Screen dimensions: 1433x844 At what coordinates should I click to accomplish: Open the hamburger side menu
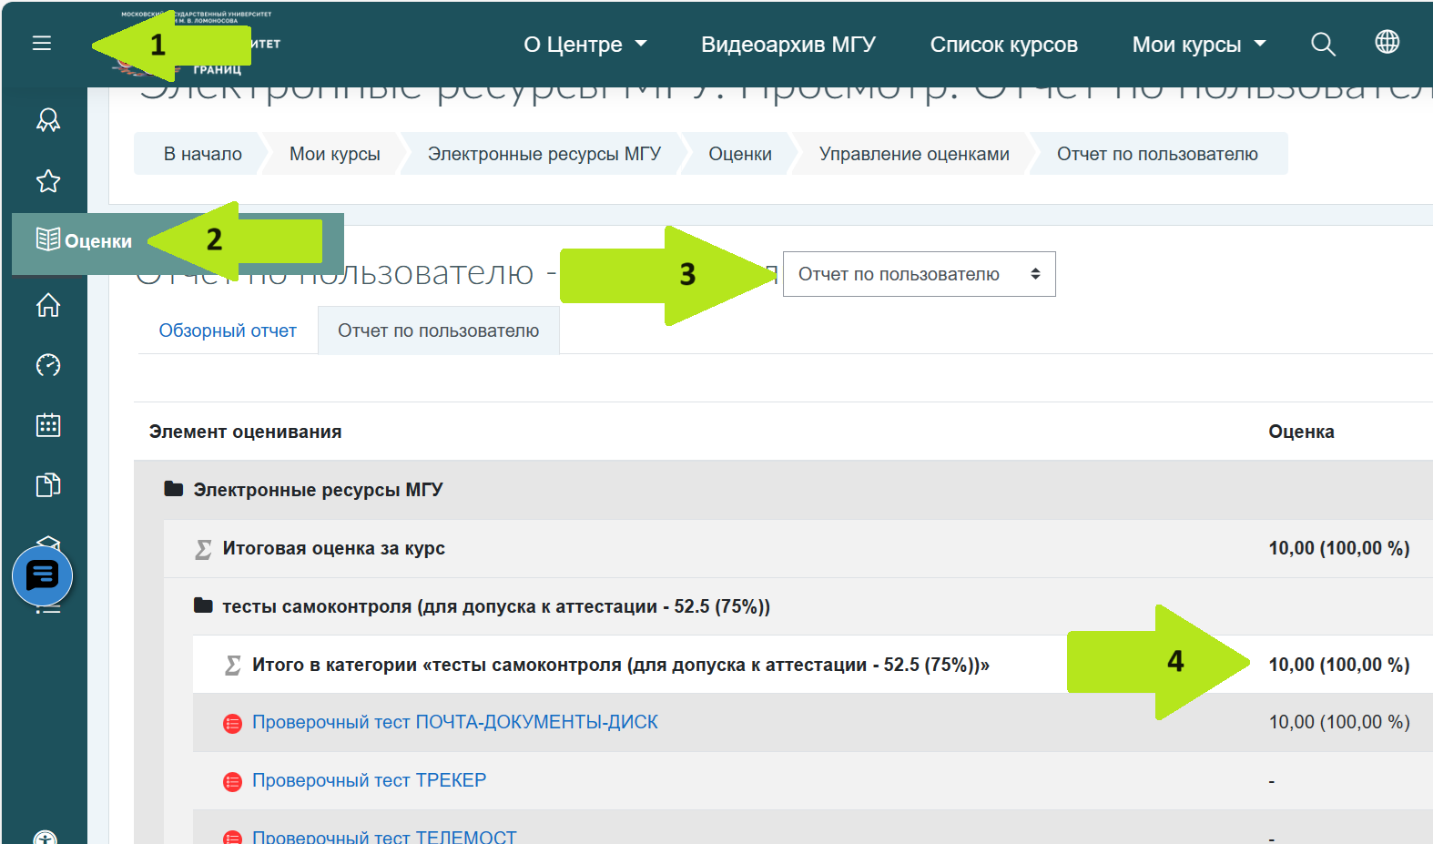pos(42,44)
